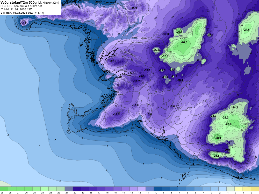The height and width of the screenshot is (194, 259).
Task: Click the valid time "VT: Mán. 16.02.2026 09Z"
Action: pos(17,13)
